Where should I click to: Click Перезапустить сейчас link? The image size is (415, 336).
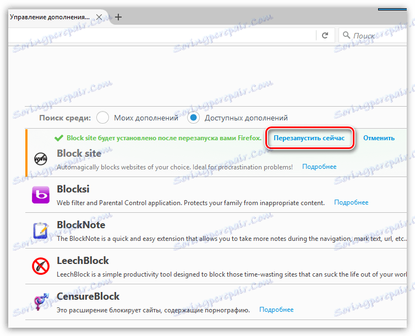click(x=309, y=138)
